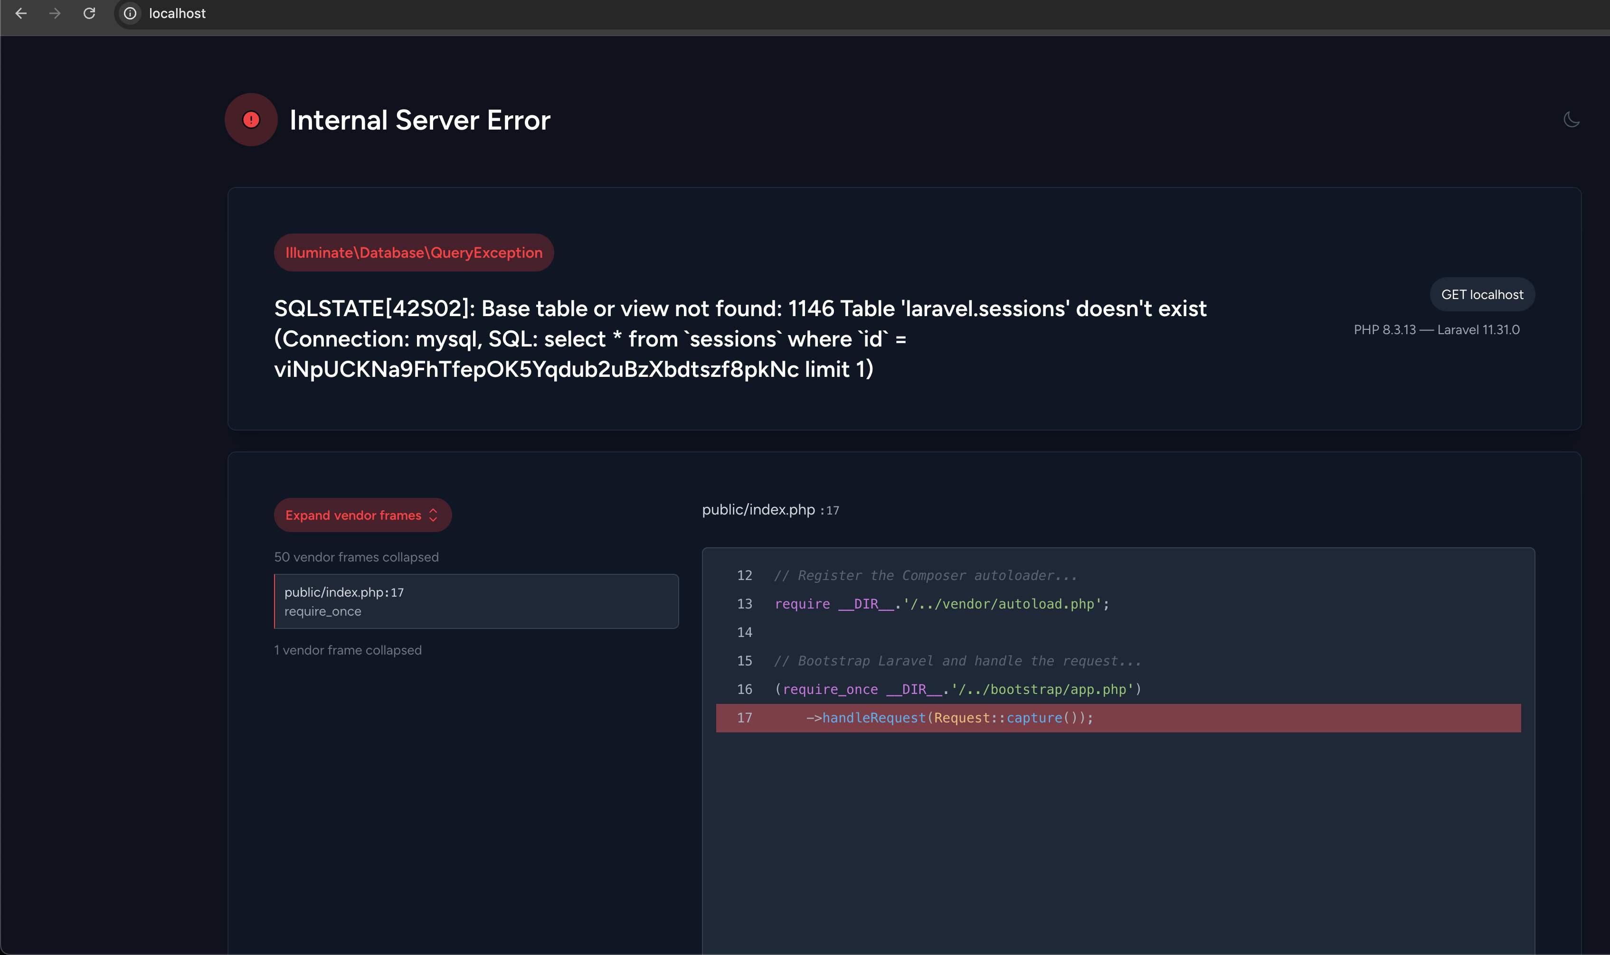Viewport: 1610px width, 955px height.
Task: Expand the 50 collapsed vendor frames
Action: (356, 557)
